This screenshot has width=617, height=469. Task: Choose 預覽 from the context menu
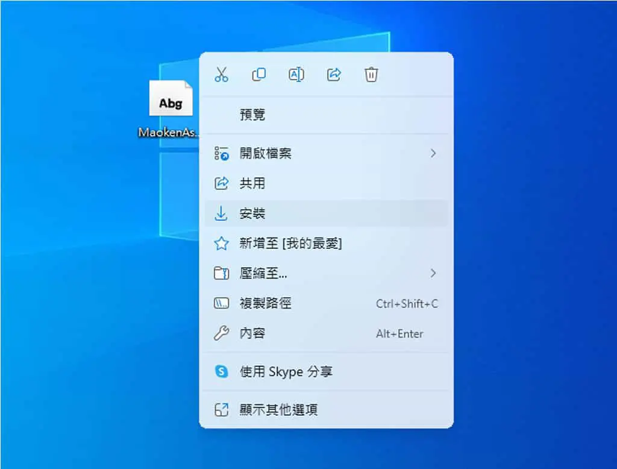[326, 115]
